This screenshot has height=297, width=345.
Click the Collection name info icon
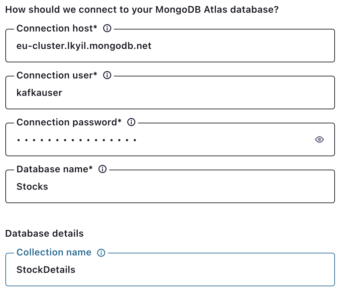[101, 253]
